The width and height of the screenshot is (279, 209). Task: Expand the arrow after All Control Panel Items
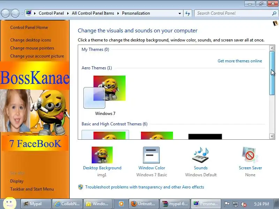coord(118,13)
